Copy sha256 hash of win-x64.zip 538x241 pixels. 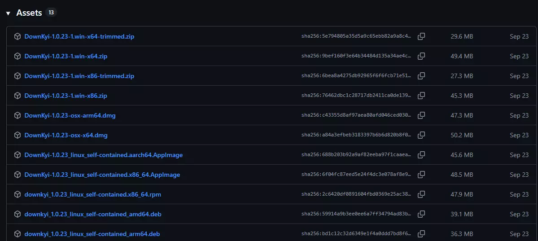(421, 56)
